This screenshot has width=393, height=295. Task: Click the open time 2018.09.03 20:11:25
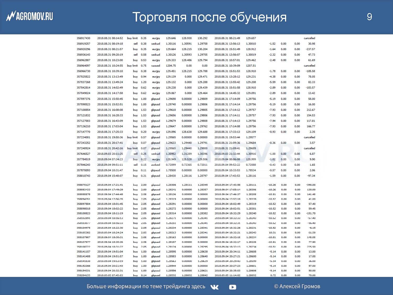click(110, 154)
